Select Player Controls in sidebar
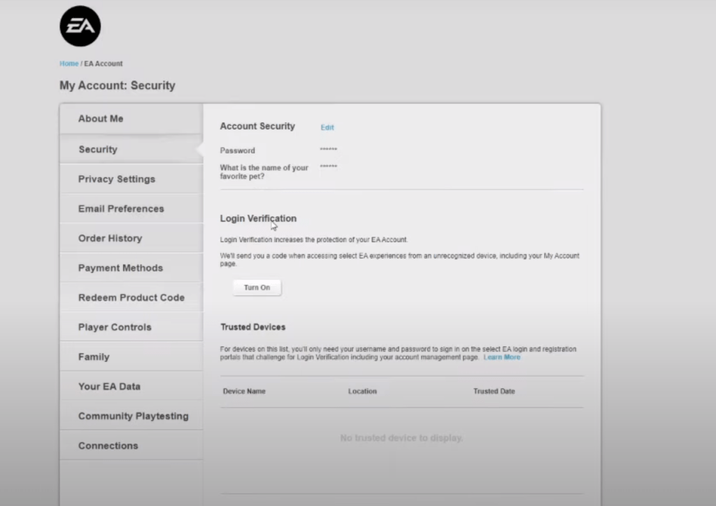The height and width of the screenshot is (506, 716). point(131,328)
